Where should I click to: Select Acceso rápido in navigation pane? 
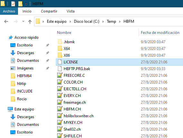coord(26,37)
